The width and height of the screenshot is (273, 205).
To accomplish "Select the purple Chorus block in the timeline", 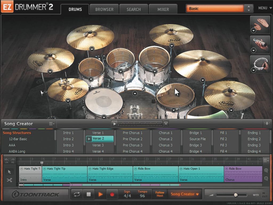I will (243, 174).
